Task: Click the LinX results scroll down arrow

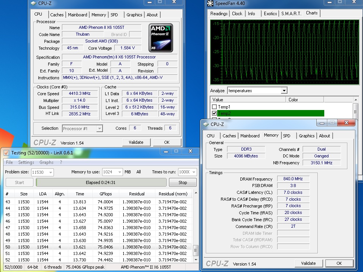Action: (x=196, y=260)
